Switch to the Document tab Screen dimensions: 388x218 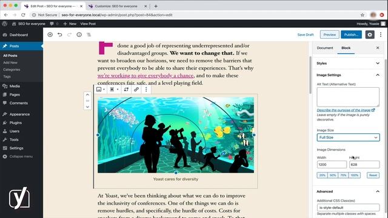[x=325, y=48]
